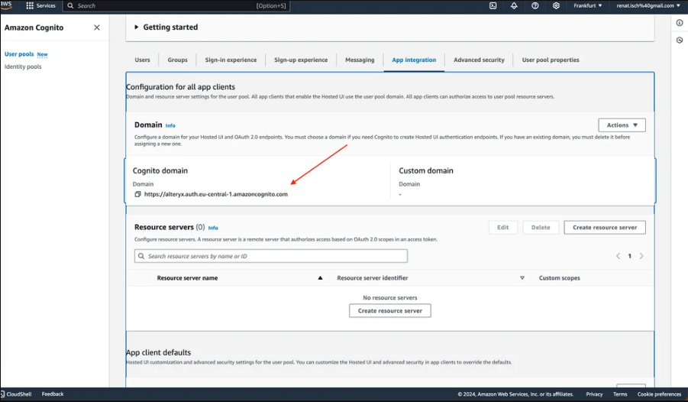Open CloudShell from the footer

tap(16, 394)
